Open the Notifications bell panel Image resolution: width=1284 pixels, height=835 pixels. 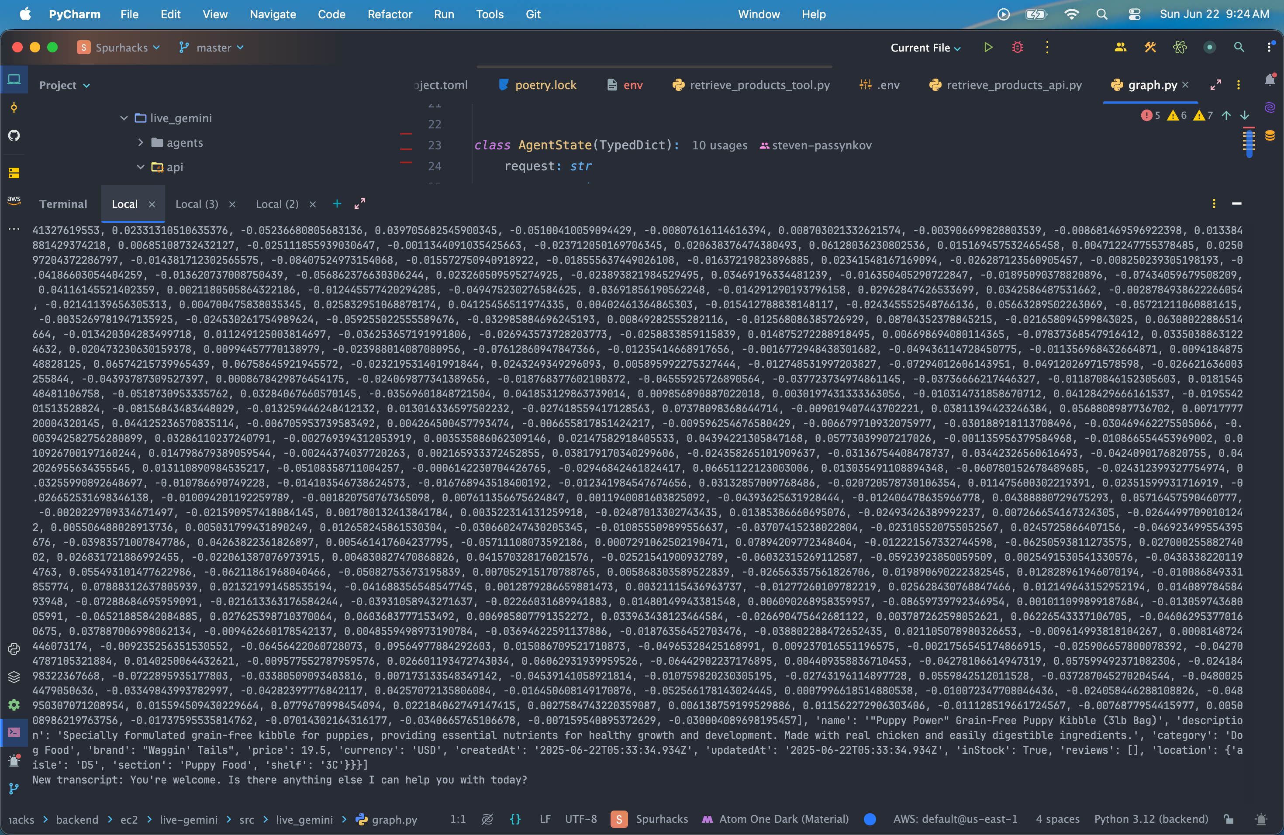pyautogui.click(x=1270, y=80)
